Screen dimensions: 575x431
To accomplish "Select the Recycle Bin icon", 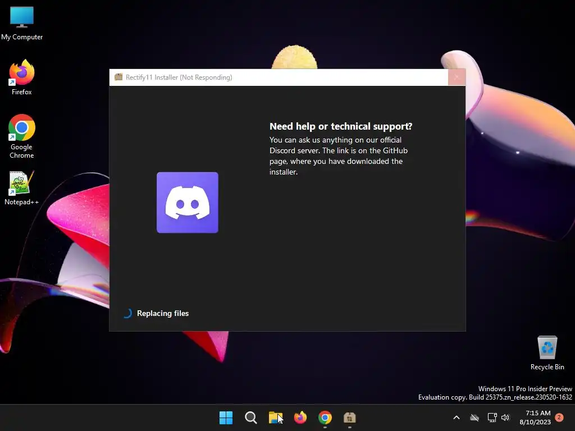I will [x=547, y=353].
